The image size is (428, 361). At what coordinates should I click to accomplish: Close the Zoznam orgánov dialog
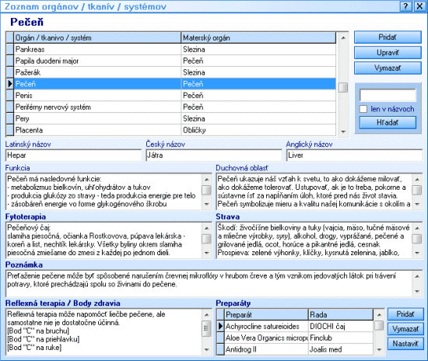419,6
